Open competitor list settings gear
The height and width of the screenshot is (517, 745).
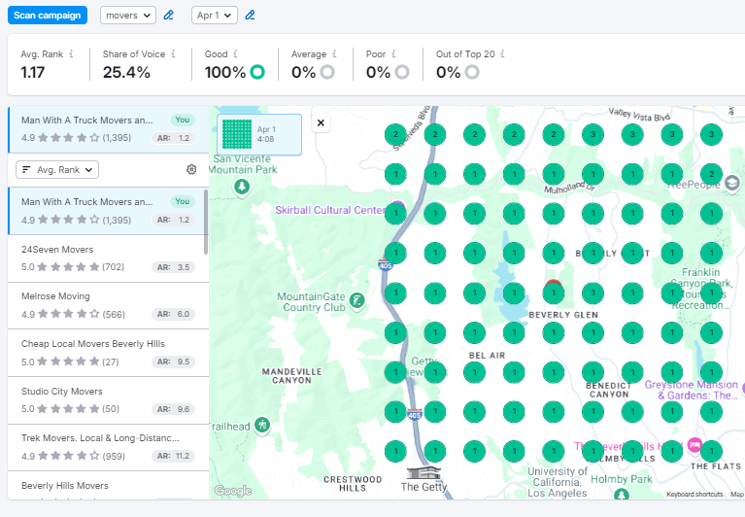(x=191, y=170)
